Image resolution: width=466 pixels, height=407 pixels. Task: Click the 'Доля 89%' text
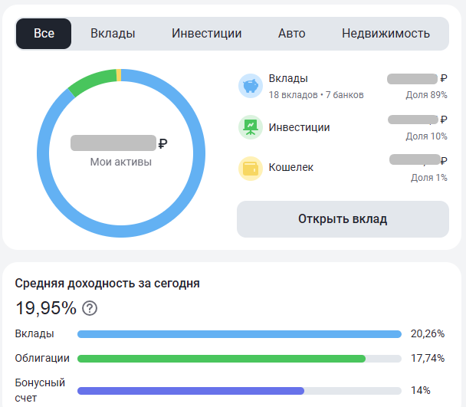426,95
